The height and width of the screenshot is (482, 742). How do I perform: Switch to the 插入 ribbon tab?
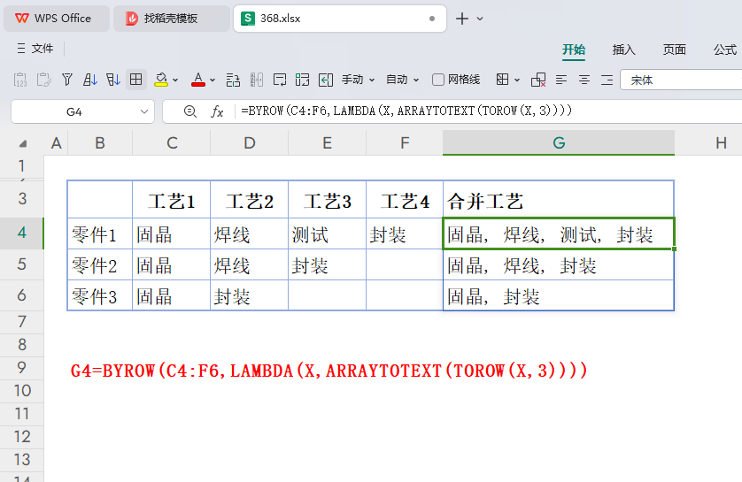tap(623, 50)
